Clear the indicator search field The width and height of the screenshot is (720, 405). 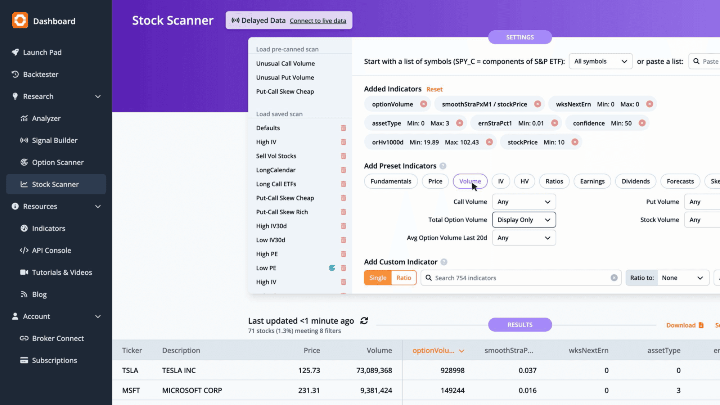pyautogui.click(x=614, y=278)
